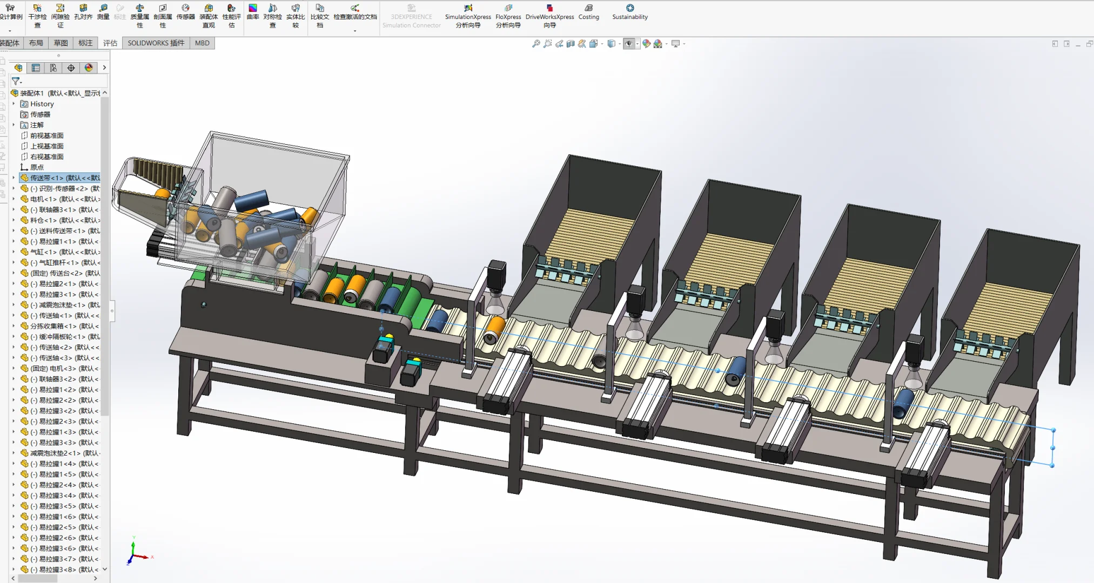
Task: Open the Hide/Show Items dropdown arrow
Action: tap(637, 44)
